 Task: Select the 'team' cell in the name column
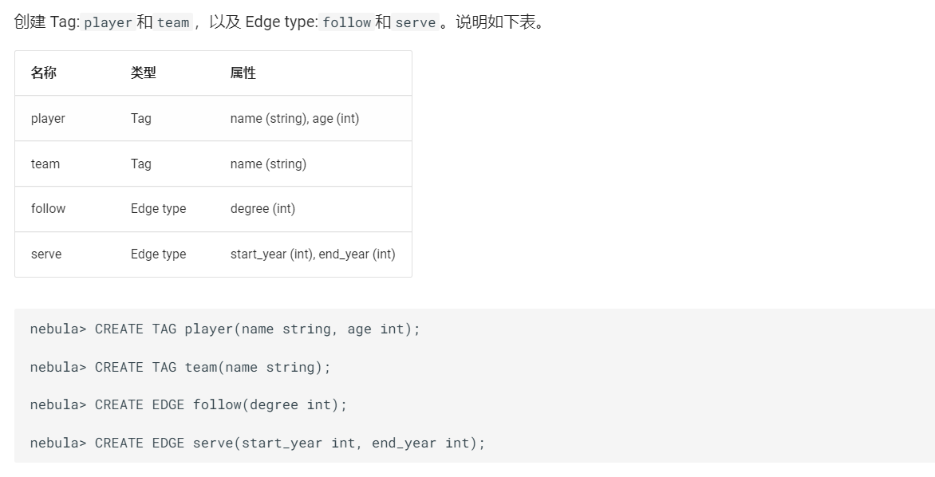pos(45,164)
